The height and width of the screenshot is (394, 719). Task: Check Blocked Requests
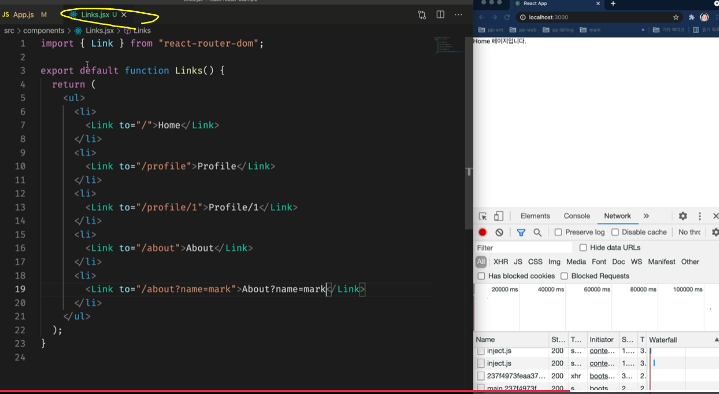564,276
